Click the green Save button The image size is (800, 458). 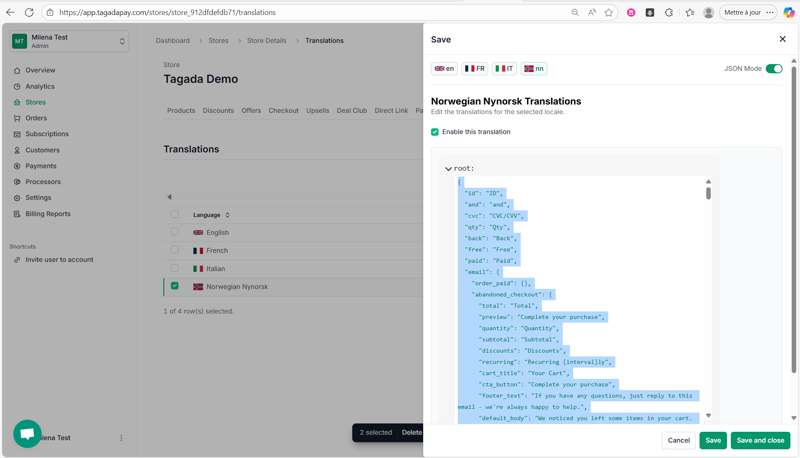click(713, 441)
